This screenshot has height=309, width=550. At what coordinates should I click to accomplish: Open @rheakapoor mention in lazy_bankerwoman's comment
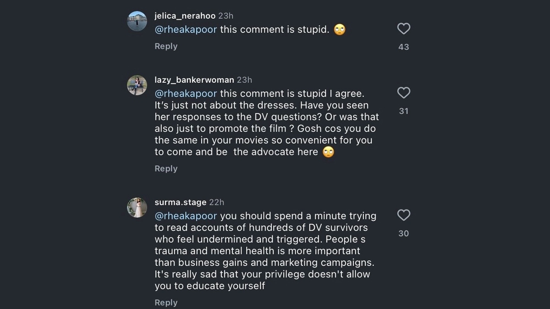186,94
